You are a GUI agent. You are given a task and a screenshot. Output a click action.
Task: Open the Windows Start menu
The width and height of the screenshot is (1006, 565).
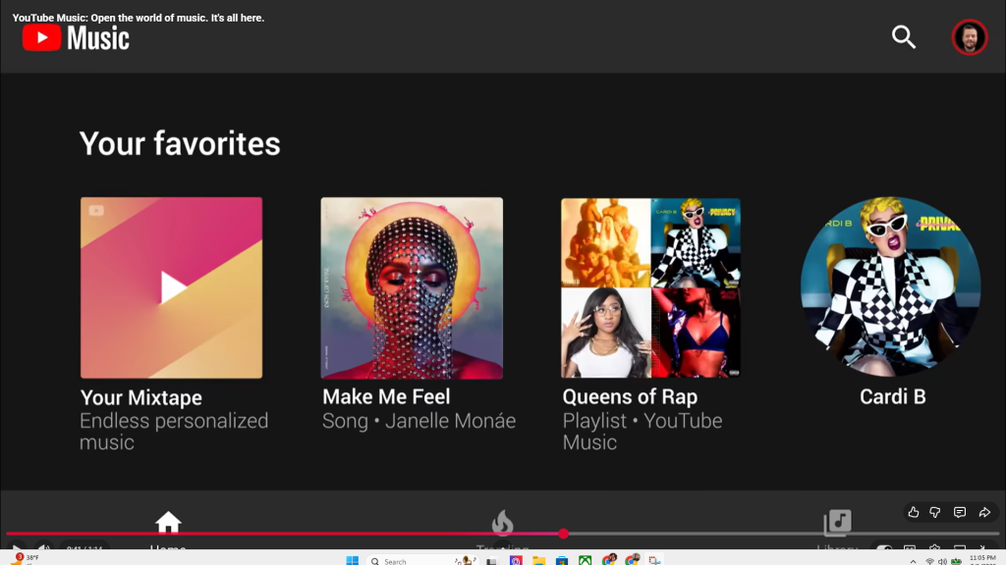point(352,560)
